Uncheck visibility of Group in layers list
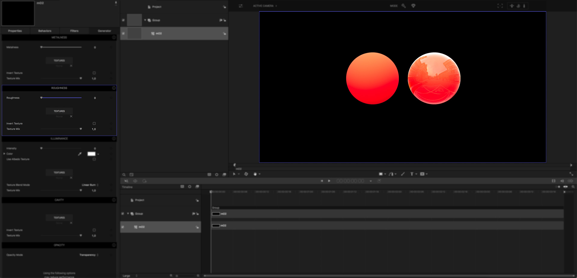This screenshot has width=577, height=278. pos(123,20)
